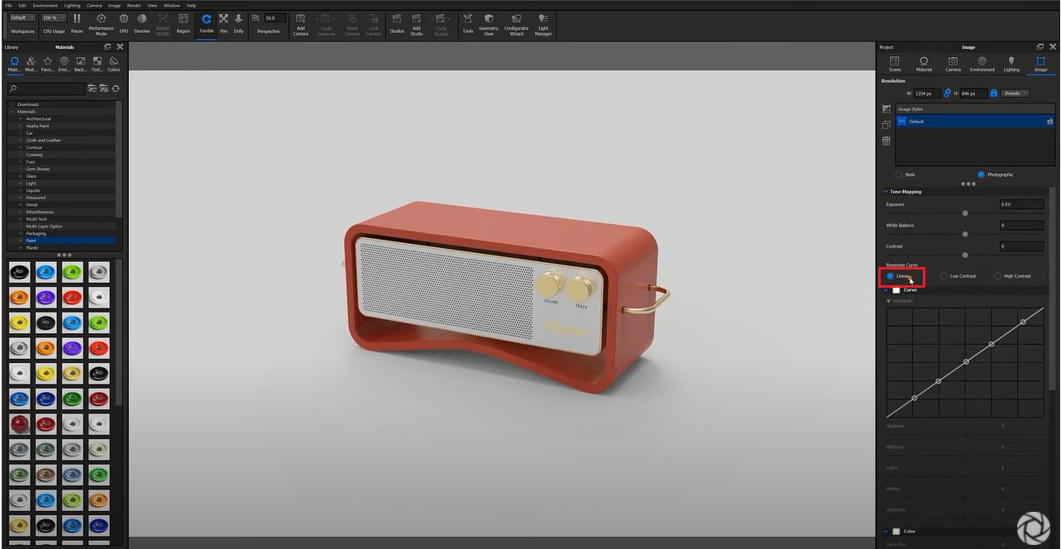Switch to the Lighting tab
Screen dimensions: 1061x549
[1011, 64]
